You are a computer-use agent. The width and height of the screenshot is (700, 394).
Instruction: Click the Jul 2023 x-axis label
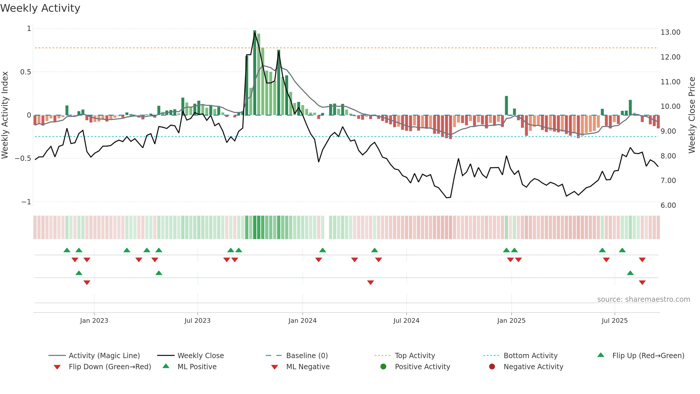point(197,320)
